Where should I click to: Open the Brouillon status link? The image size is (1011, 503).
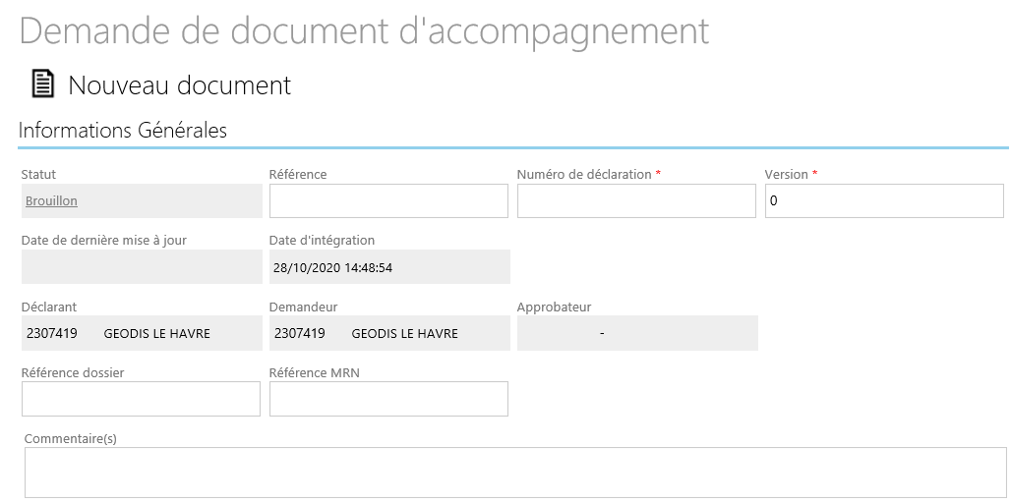click(x=51, y=201)
